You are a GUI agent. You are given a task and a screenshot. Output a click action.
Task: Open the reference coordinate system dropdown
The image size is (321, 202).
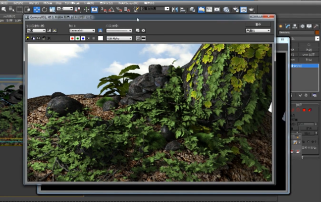pyautogui.click(x=65, y=9)
